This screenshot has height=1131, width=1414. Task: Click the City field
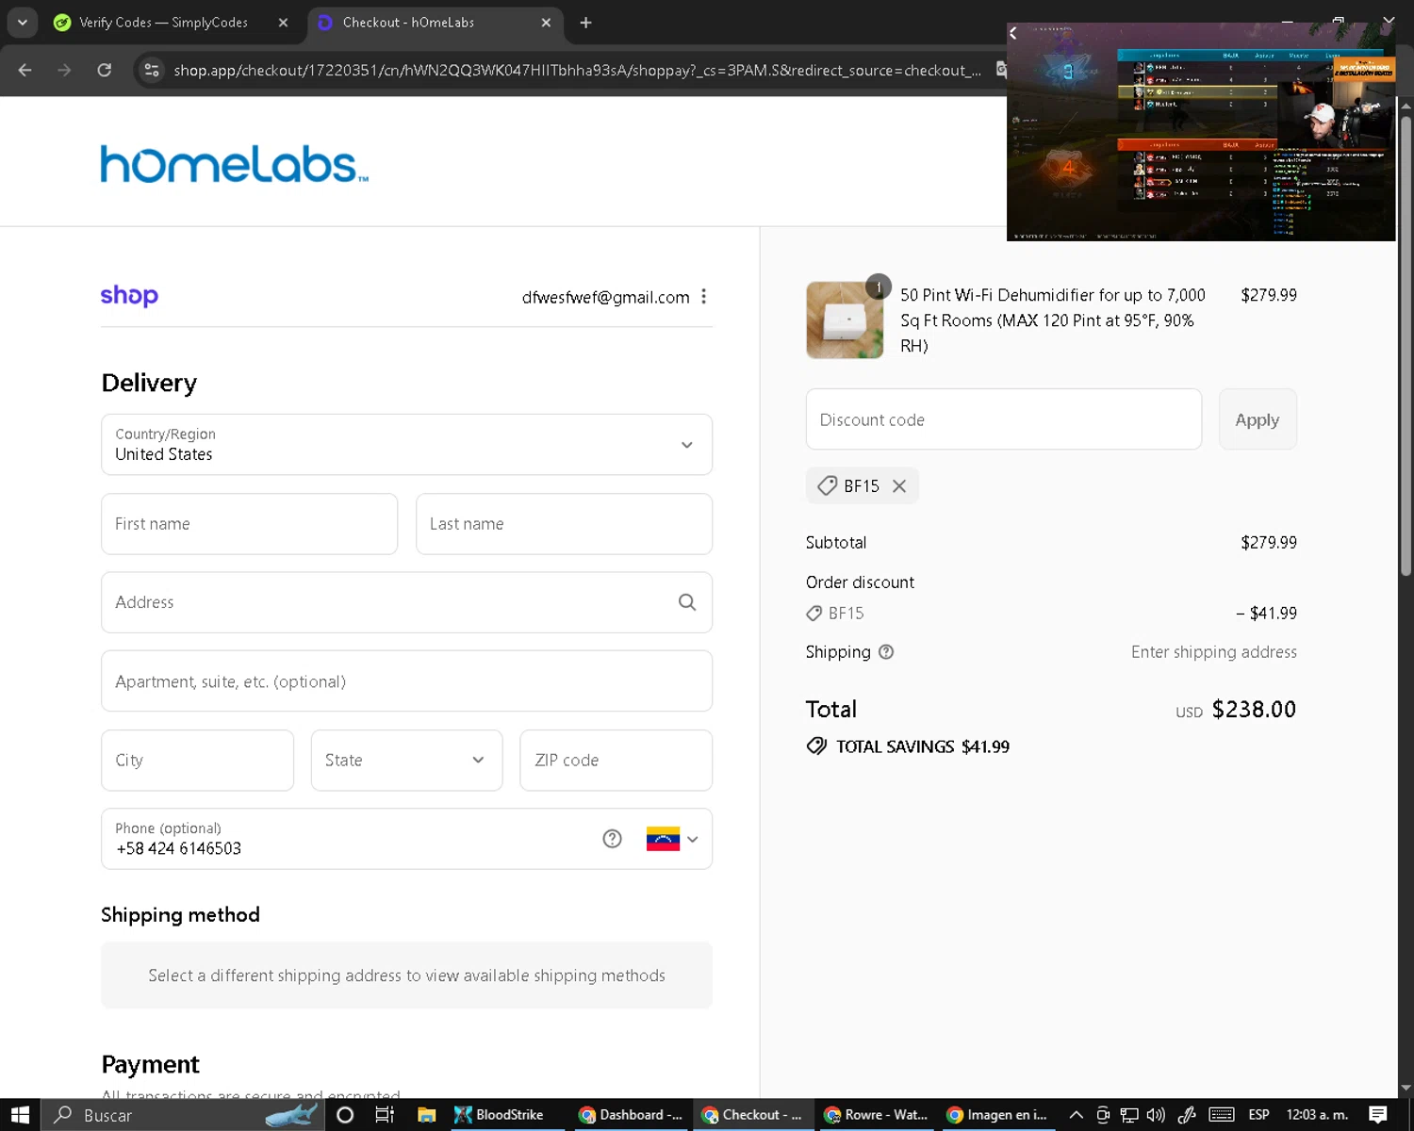(197, 761)
